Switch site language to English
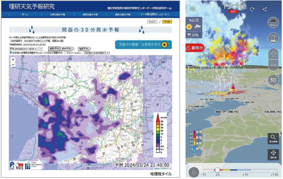Screen dimensions: 283x179 [152, 22]
